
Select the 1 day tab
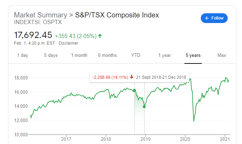(x=23, y=55)
